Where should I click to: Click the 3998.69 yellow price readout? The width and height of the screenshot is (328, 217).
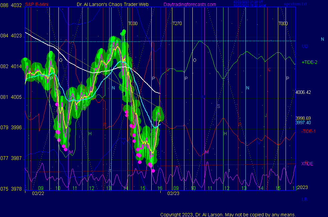click(303, 118)
